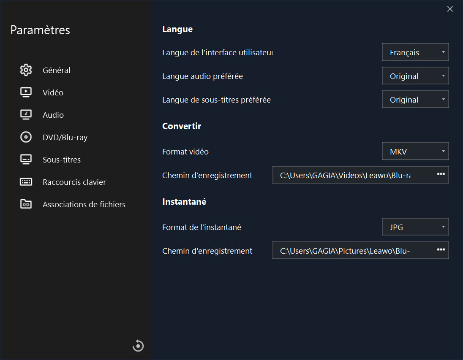Click the DVD/Blu-ray disc icon
The width and height of the screenshot is (463, 360).
coord(26,137)
